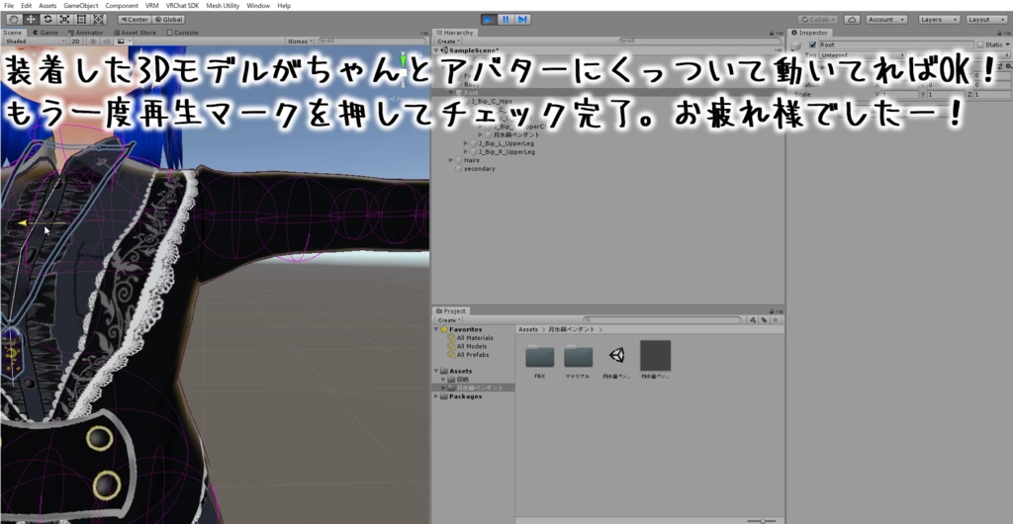Open the GameObject menu
1013x524 pixels.
[81, 5]
